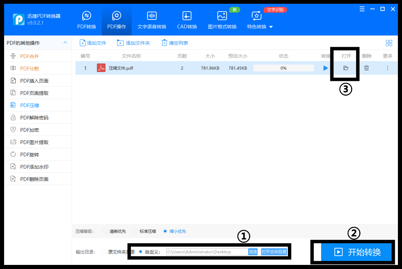
Task: Click 清空列表 button
Action: (175, 43)
